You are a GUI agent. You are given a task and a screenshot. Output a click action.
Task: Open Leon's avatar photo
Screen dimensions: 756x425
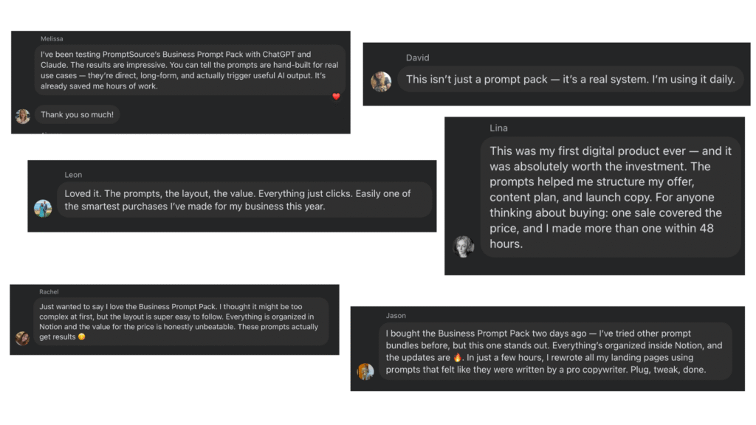(43, 209)
